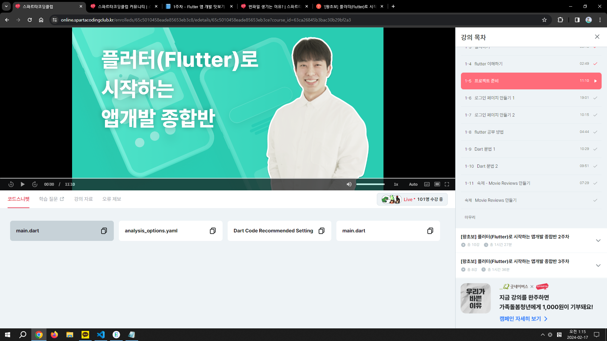Copy Dart Code Recommended Setting snippet
This screenshot has width=607, height=341.
[322, 231]
